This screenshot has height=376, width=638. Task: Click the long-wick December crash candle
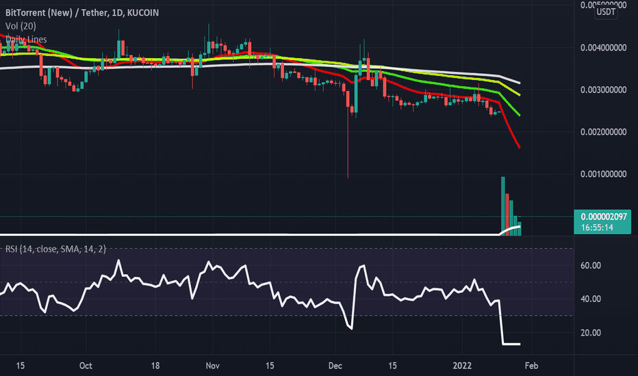pyautogui.click(x=348, y=134)
